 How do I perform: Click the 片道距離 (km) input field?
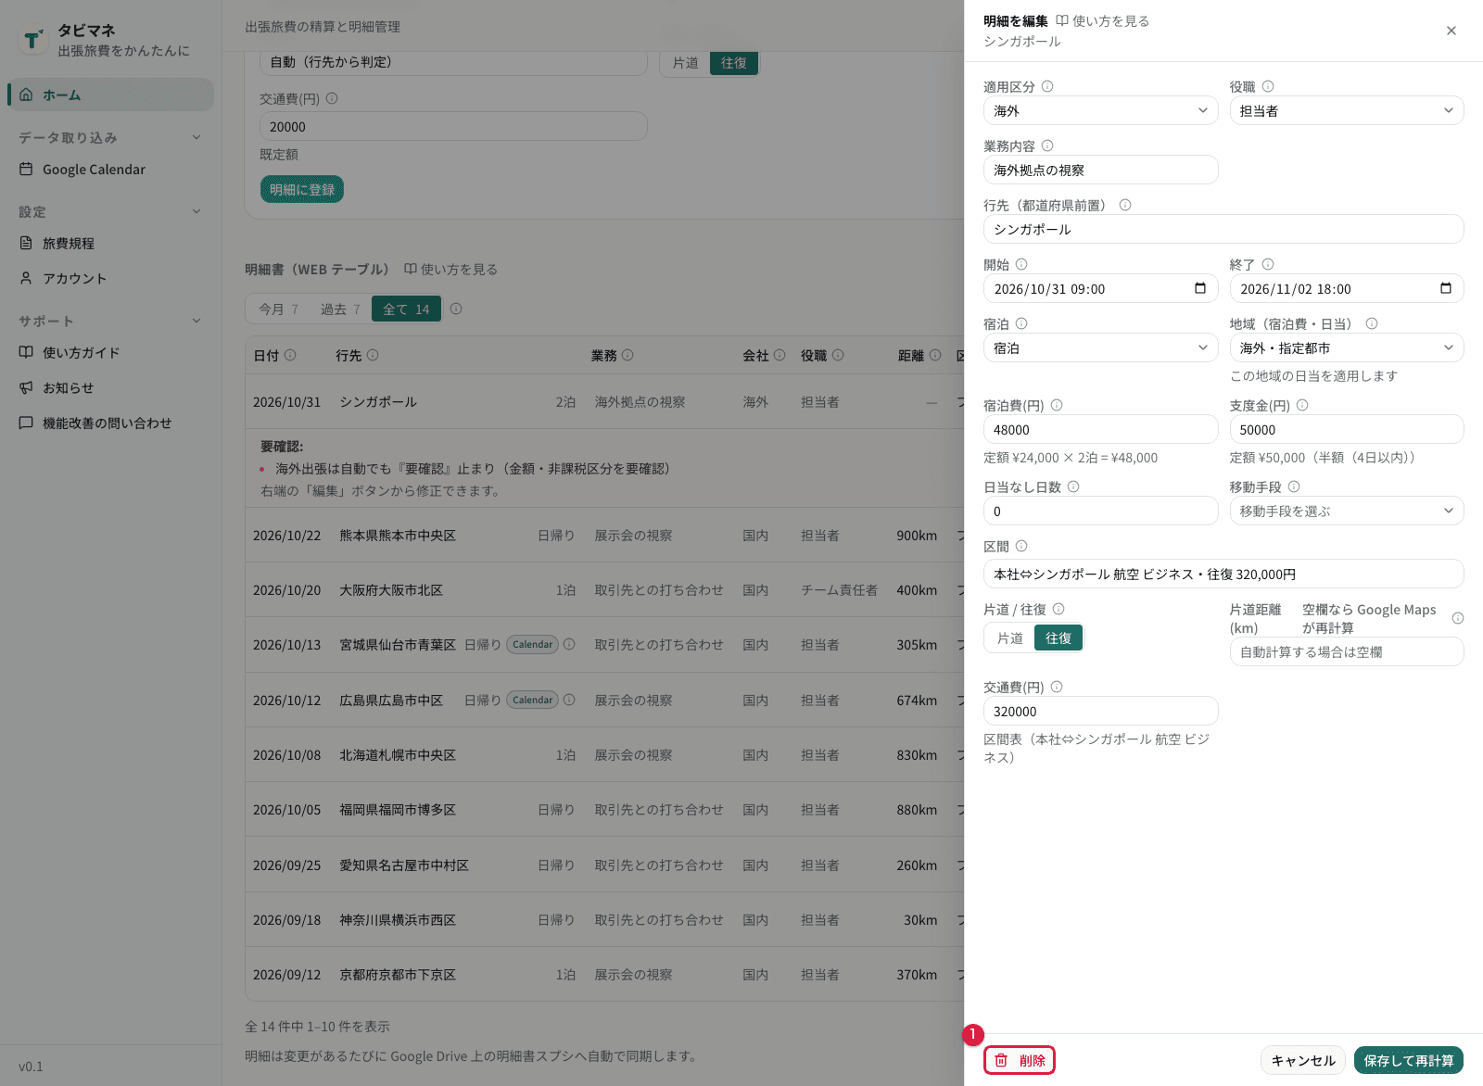tap(1347, 651)
